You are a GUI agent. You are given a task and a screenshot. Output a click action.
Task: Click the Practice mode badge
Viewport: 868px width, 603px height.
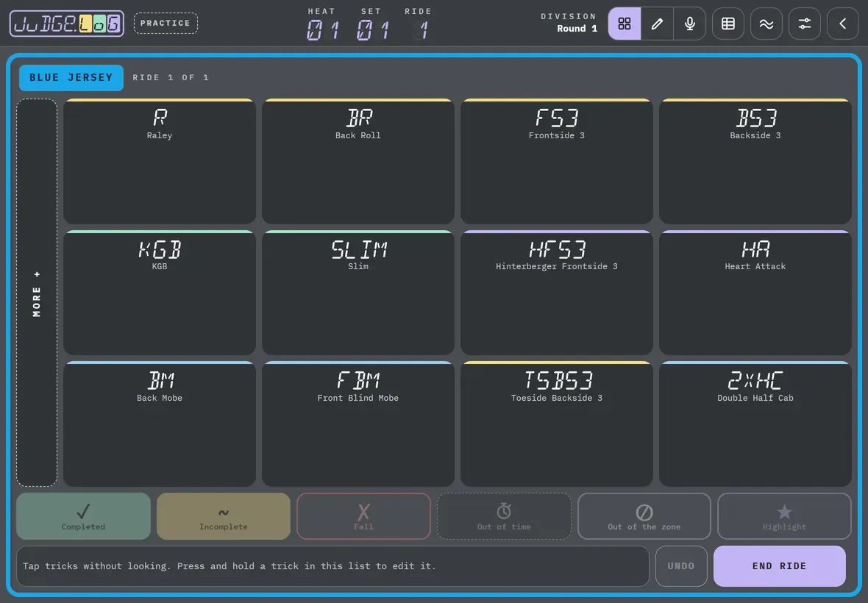click(x=166, y=24)
